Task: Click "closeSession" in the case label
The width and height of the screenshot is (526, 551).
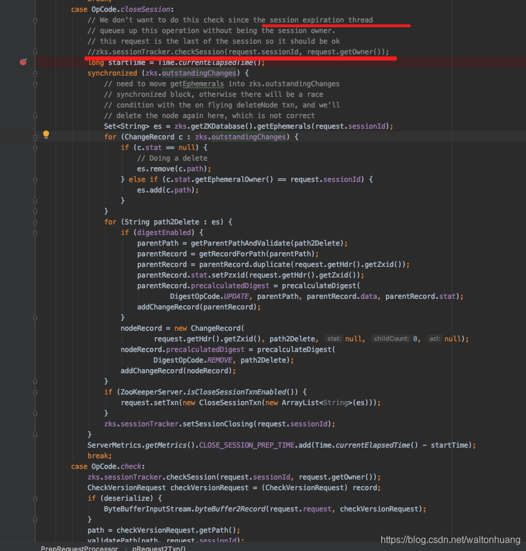Action: [x=145, y=9]
